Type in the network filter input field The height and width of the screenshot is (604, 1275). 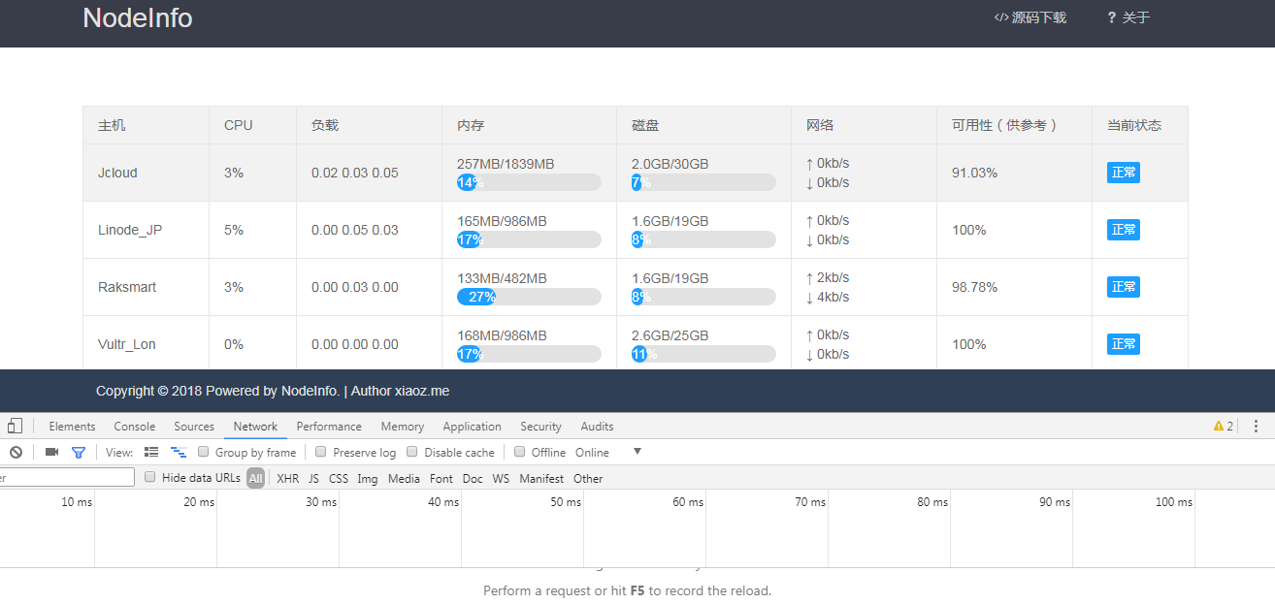pyautogui.click(x=63, y=477)
